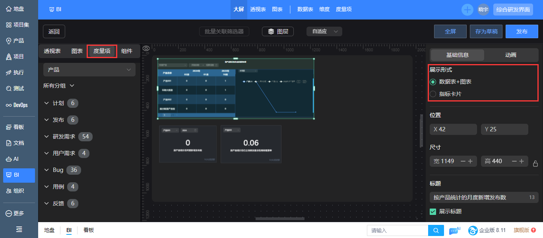
Task: Select 度量项 tab in left panel
Action: [102, 51]
